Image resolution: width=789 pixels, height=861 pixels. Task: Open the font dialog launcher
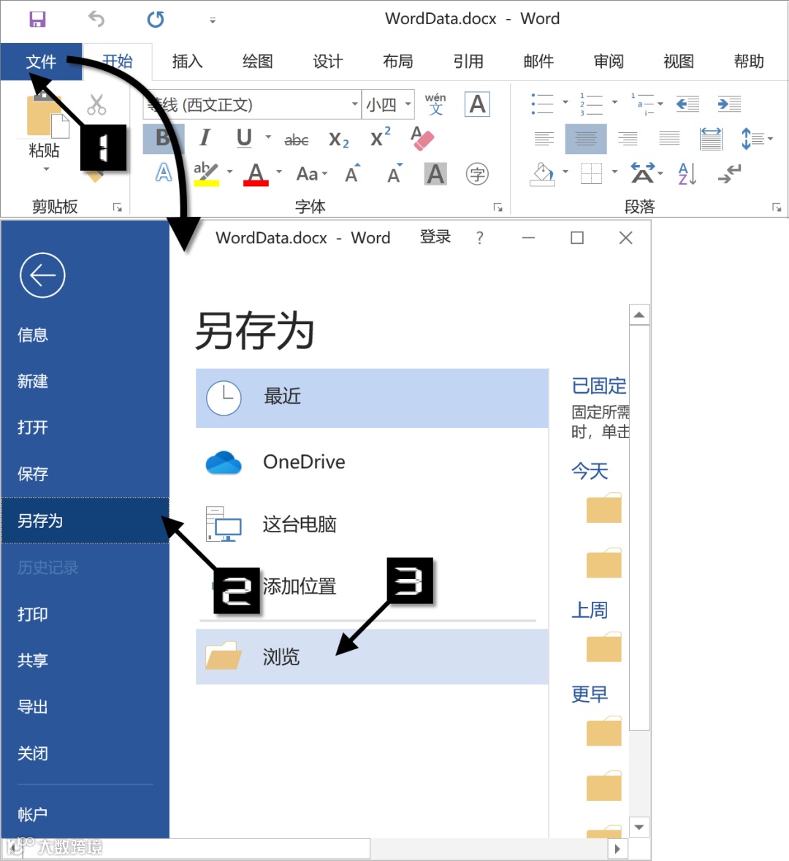498,207
